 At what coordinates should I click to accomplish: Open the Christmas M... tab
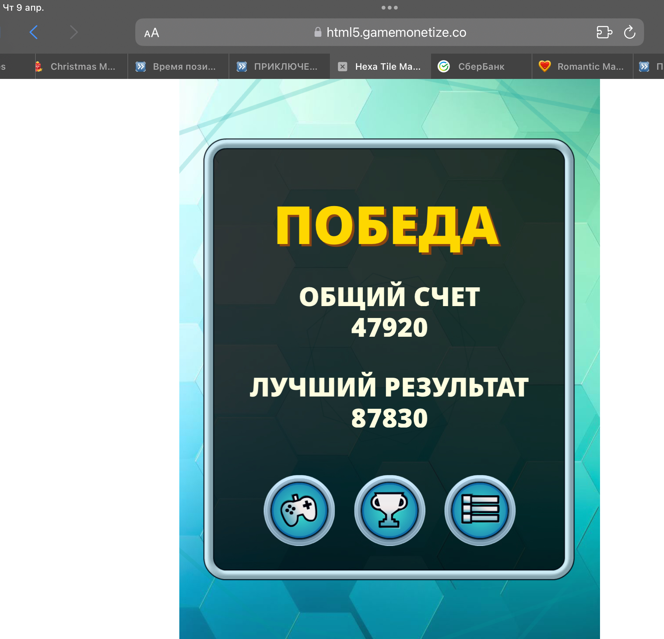pos(77,66)
